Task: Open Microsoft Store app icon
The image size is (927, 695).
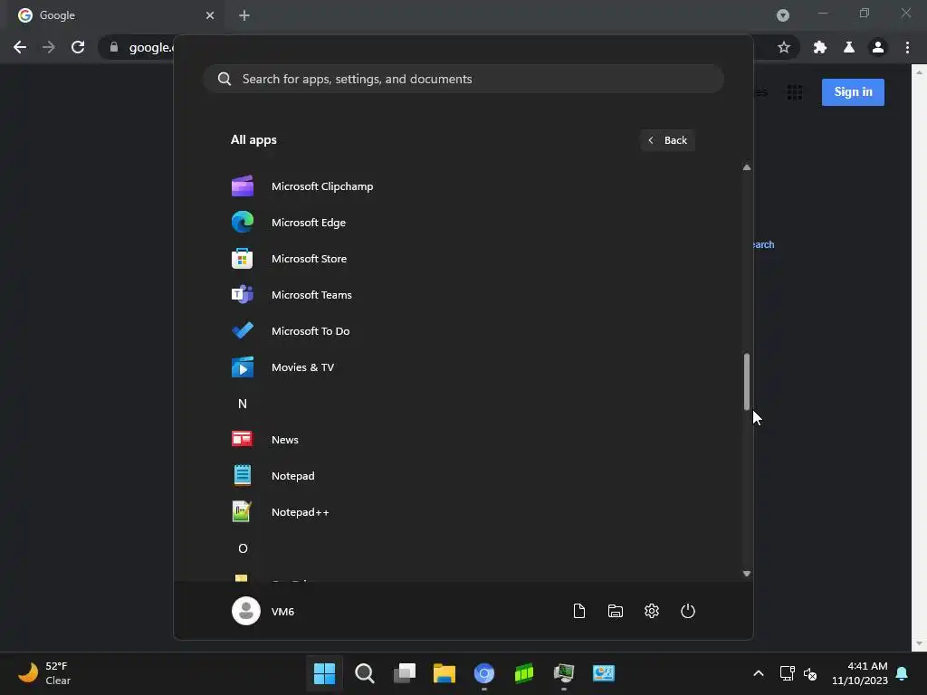Action: [x=243, y=258]
